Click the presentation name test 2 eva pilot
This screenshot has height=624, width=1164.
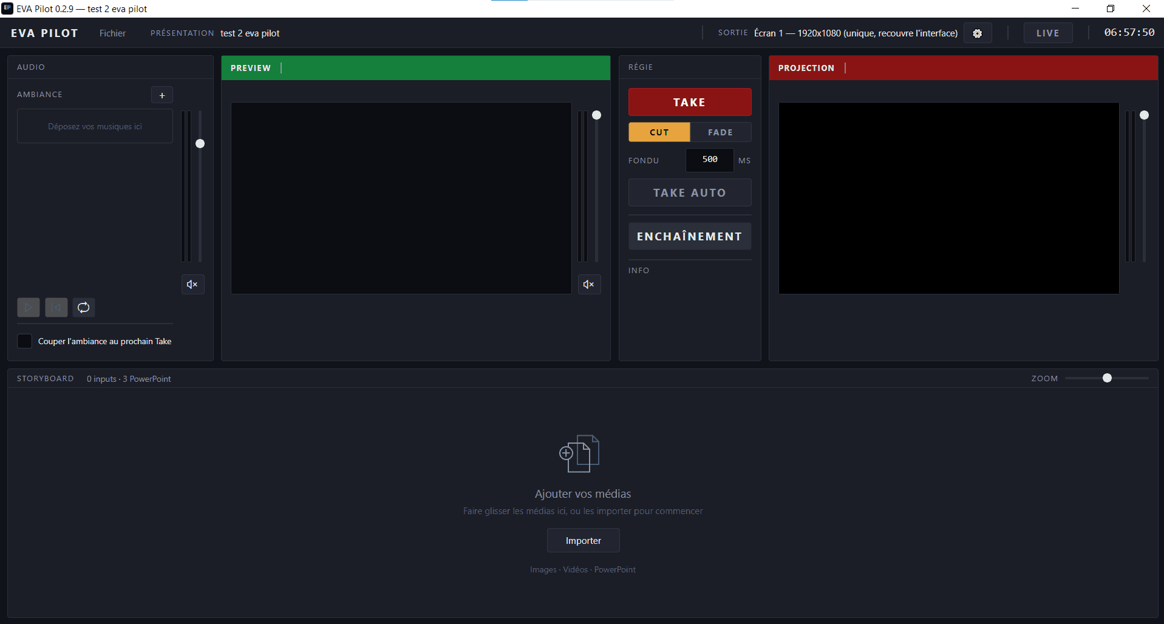[250, 33]
